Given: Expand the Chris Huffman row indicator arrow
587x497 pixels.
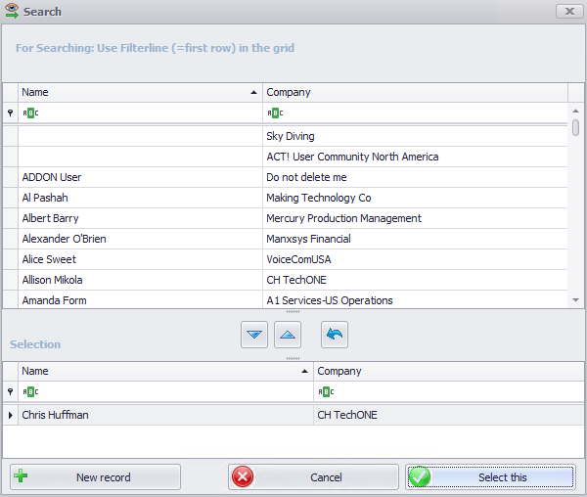Looking at the screenshot, I should coord(10,415).
